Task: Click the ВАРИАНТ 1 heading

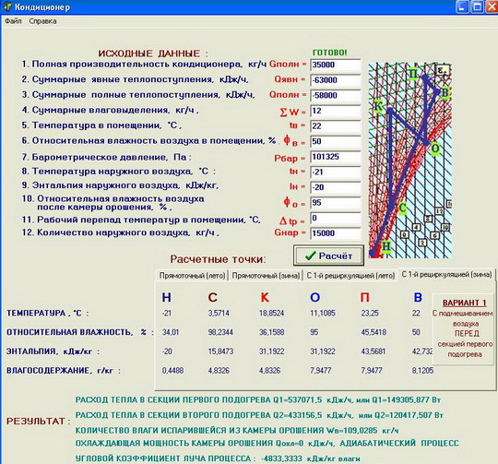Action: 464,303
